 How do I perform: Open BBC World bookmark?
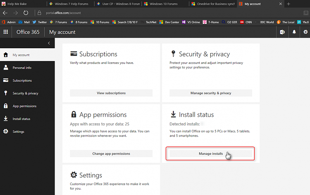[264, 22]
